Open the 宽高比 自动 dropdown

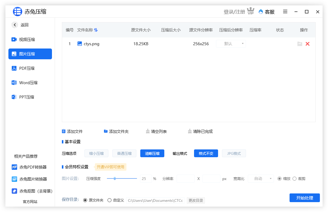point(260,178)
